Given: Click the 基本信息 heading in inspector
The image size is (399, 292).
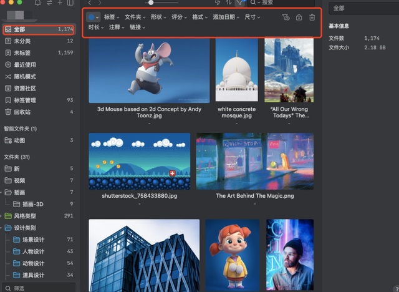Looking at the screenshot, I should pos(339,26).
